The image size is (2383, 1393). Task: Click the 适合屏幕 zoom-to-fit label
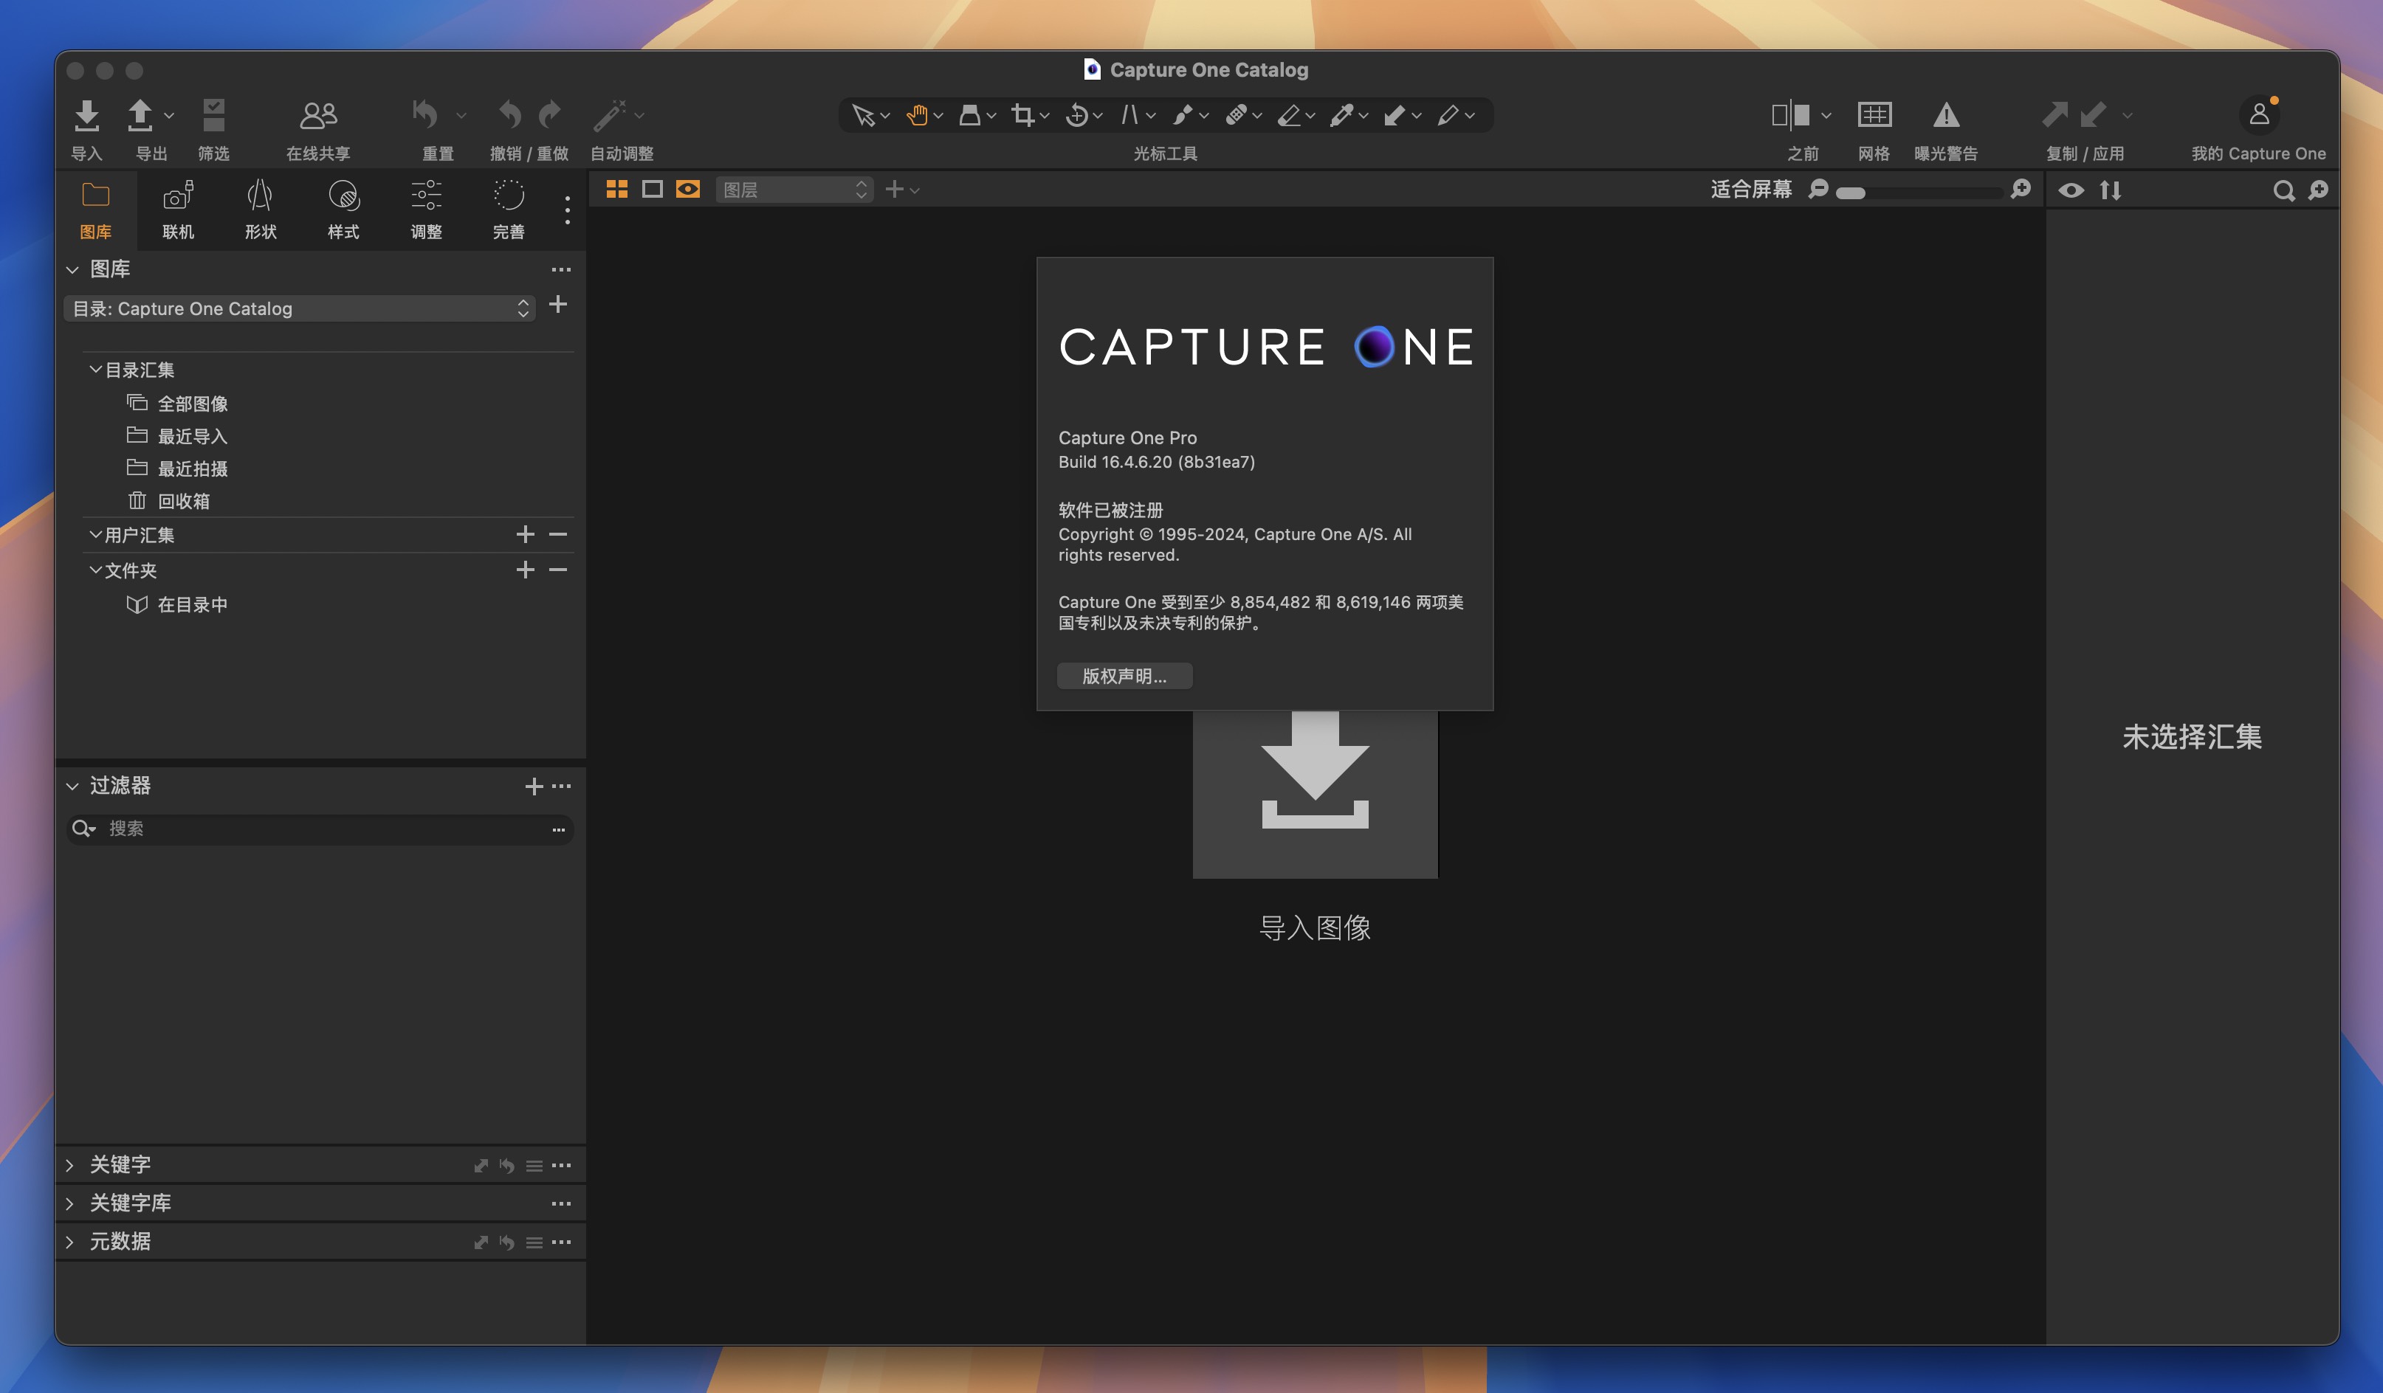[1750, 189]
